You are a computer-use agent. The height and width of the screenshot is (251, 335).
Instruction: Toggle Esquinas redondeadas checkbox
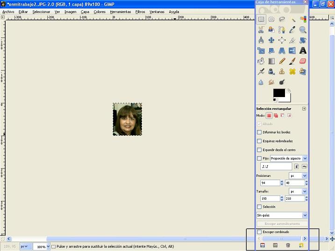(x=259, y=141)
